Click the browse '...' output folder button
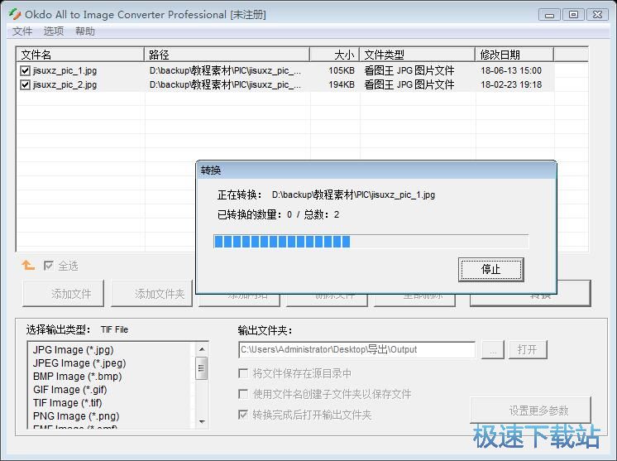617x461 pixels. (493, 349)
